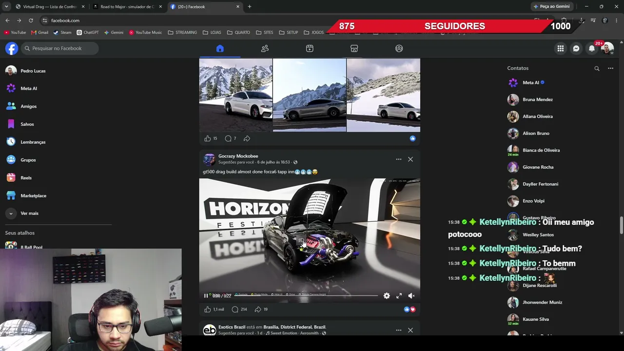Image resolution: width=624 pixels, height=351 pixels.
Task: Share the car photos post
Action: point(247,138)
